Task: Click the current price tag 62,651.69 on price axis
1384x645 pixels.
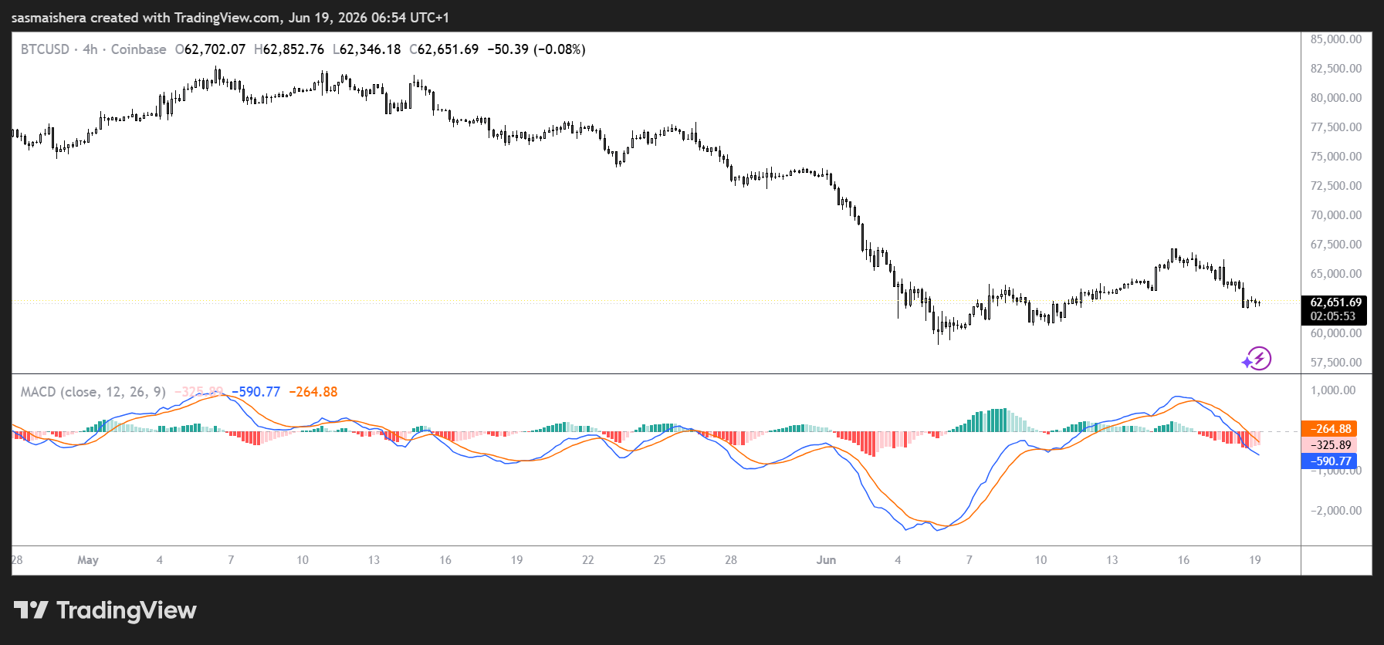Action: pos(1334,302)
